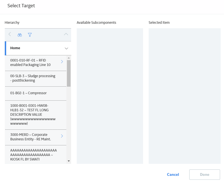Click the scrollbar up arrow in hierarchy
This screenshot has height=182, width=224.
69,58
